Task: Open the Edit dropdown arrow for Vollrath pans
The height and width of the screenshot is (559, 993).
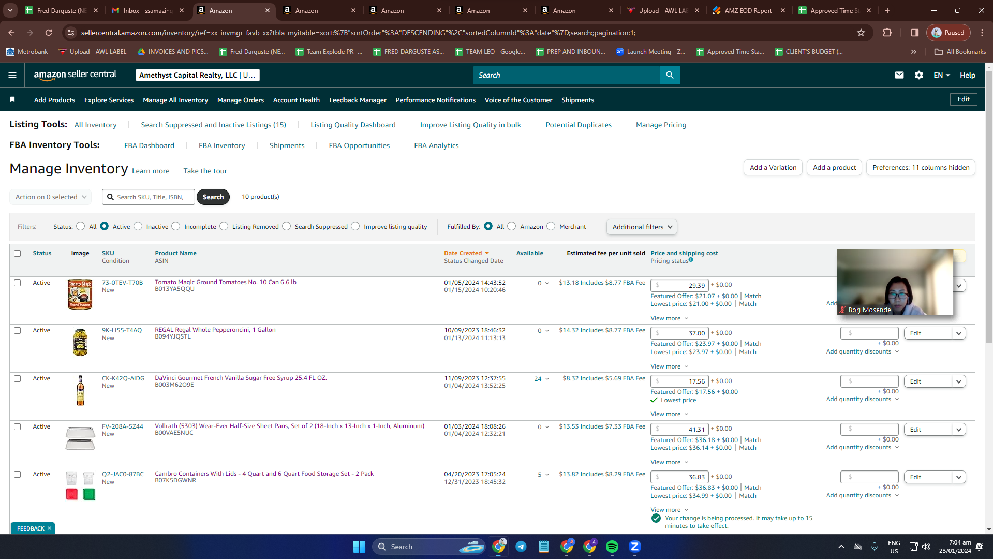Action: tap(959, 430)
